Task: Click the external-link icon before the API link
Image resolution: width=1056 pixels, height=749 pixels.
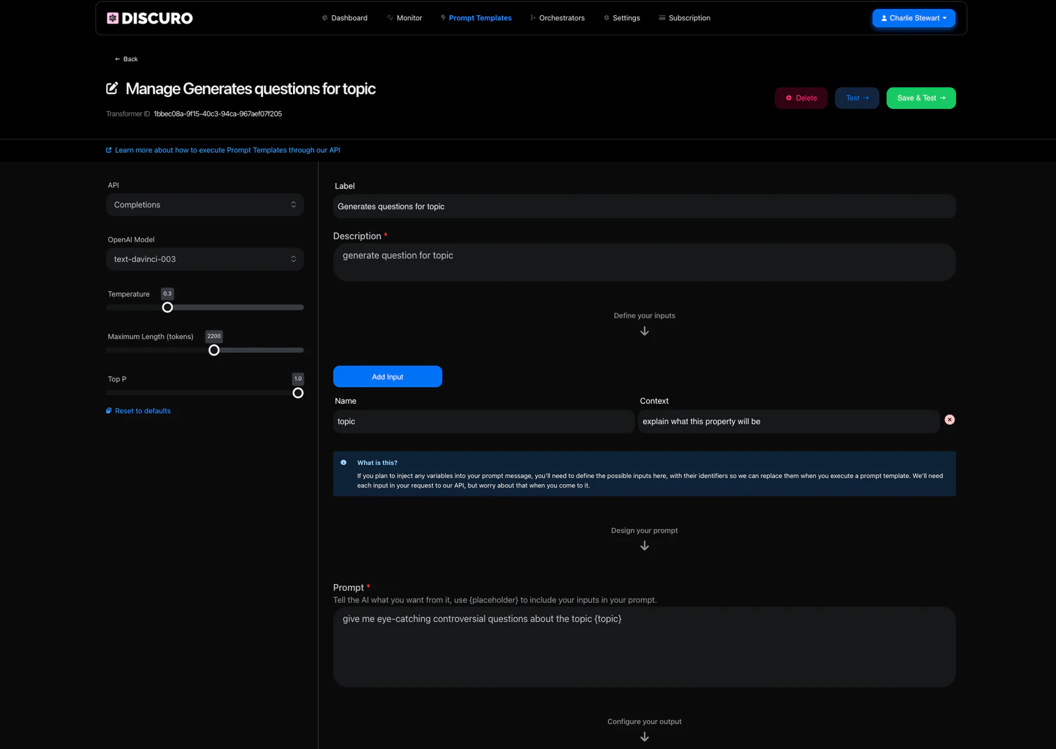Action: [109, 150]
